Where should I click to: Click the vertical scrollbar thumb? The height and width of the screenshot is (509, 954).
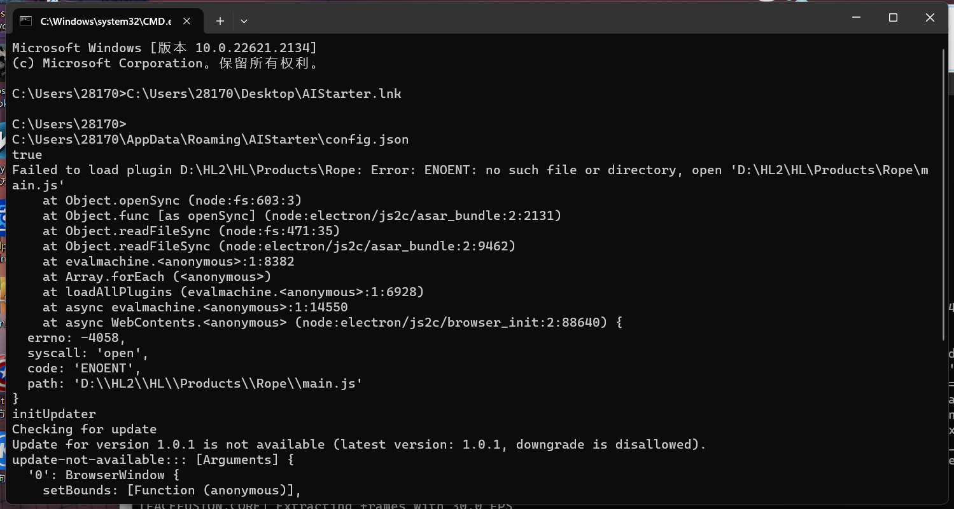944,194
